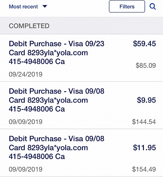The height and width of the screenshot is (177, 163).
Task: Click the 09/09/2019 date under $9.95 purchase
Action: pos(26,122)
